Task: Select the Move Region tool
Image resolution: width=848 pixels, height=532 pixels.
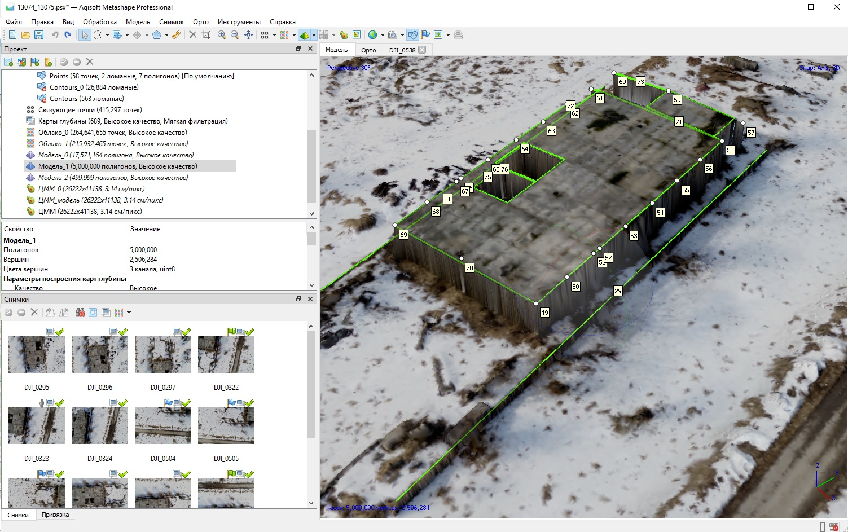Action: pyautogui.click(x=117, y=35)
